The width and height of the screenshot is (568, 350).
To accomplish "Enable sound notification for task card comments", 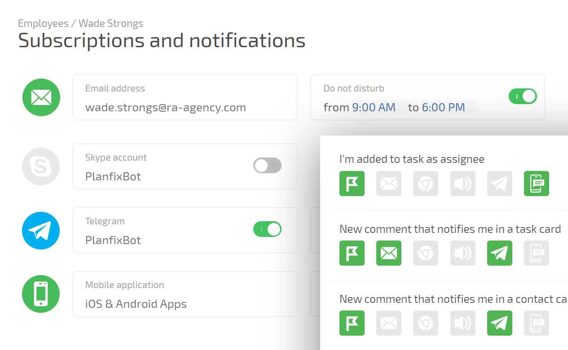I will coord(462,253).
